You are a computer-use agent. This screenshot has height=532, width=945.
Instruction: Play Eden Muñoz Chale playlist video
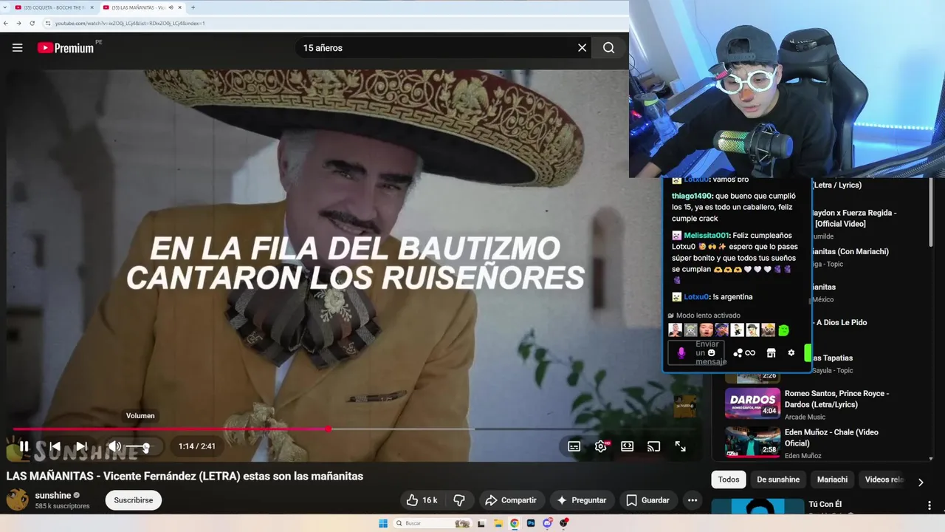[x=752, y=441]
